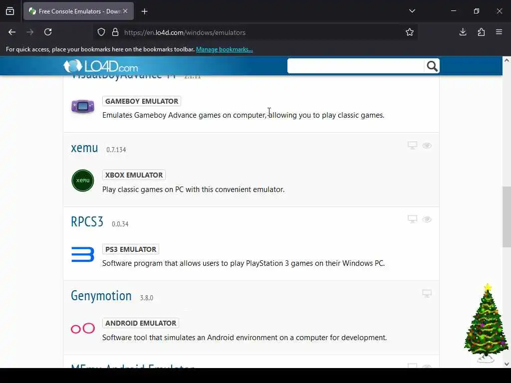Open the Manage bookmarks link
This screenshot has width=511, height=383.
pos(224,49)
